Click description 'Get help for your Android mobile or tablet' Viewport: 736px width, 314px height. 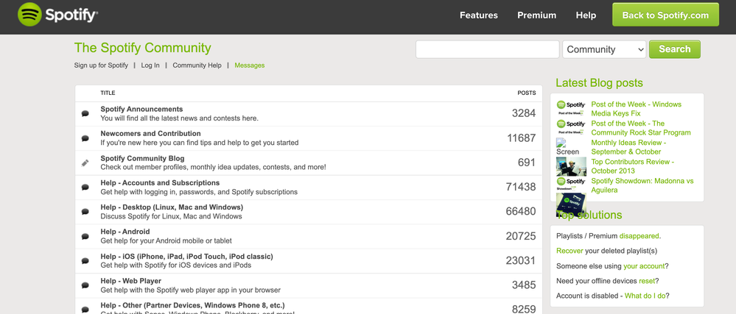tap(167, 241)
